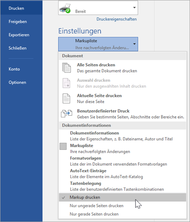The image size is (190, 222).
Task: Choose Formatvorlagen list entry
Action: 122,161
